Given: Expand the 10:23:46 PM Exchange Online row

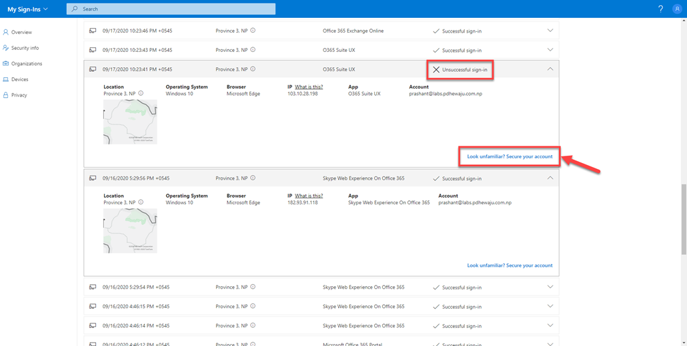Looking at the screenshot, I should [x=551, y=31].
